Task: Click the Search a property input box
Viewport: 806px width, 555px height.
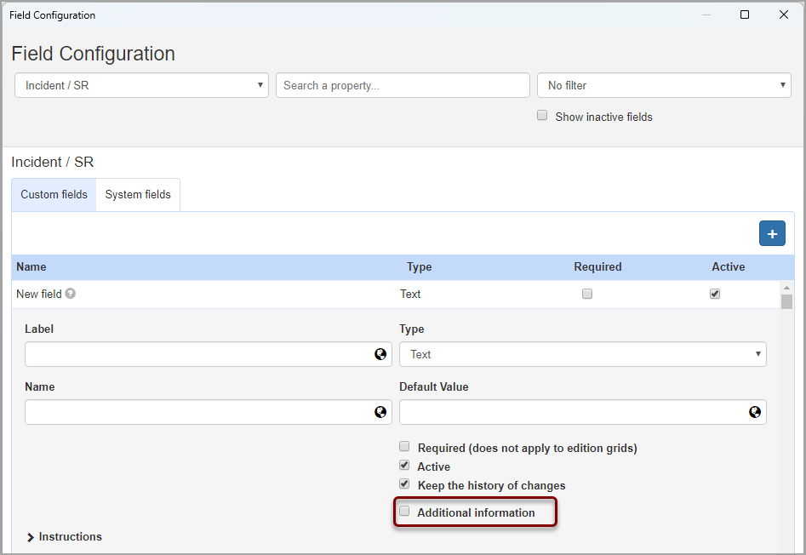Action: click(403, 85)
